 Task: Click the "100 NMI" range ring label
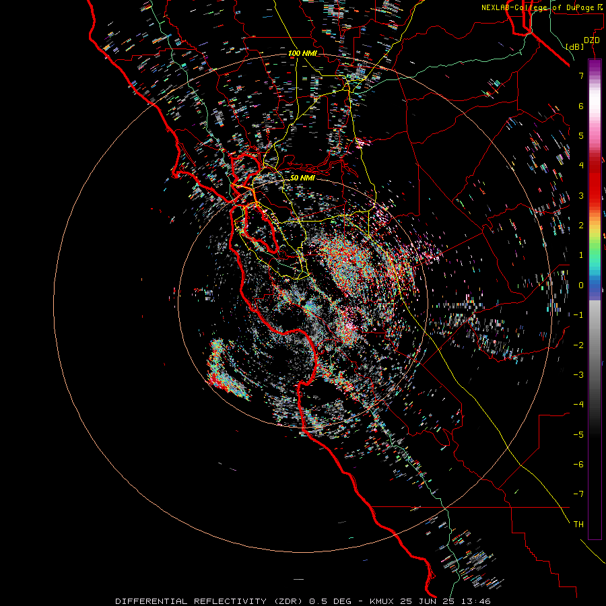(x=302, y=53)
